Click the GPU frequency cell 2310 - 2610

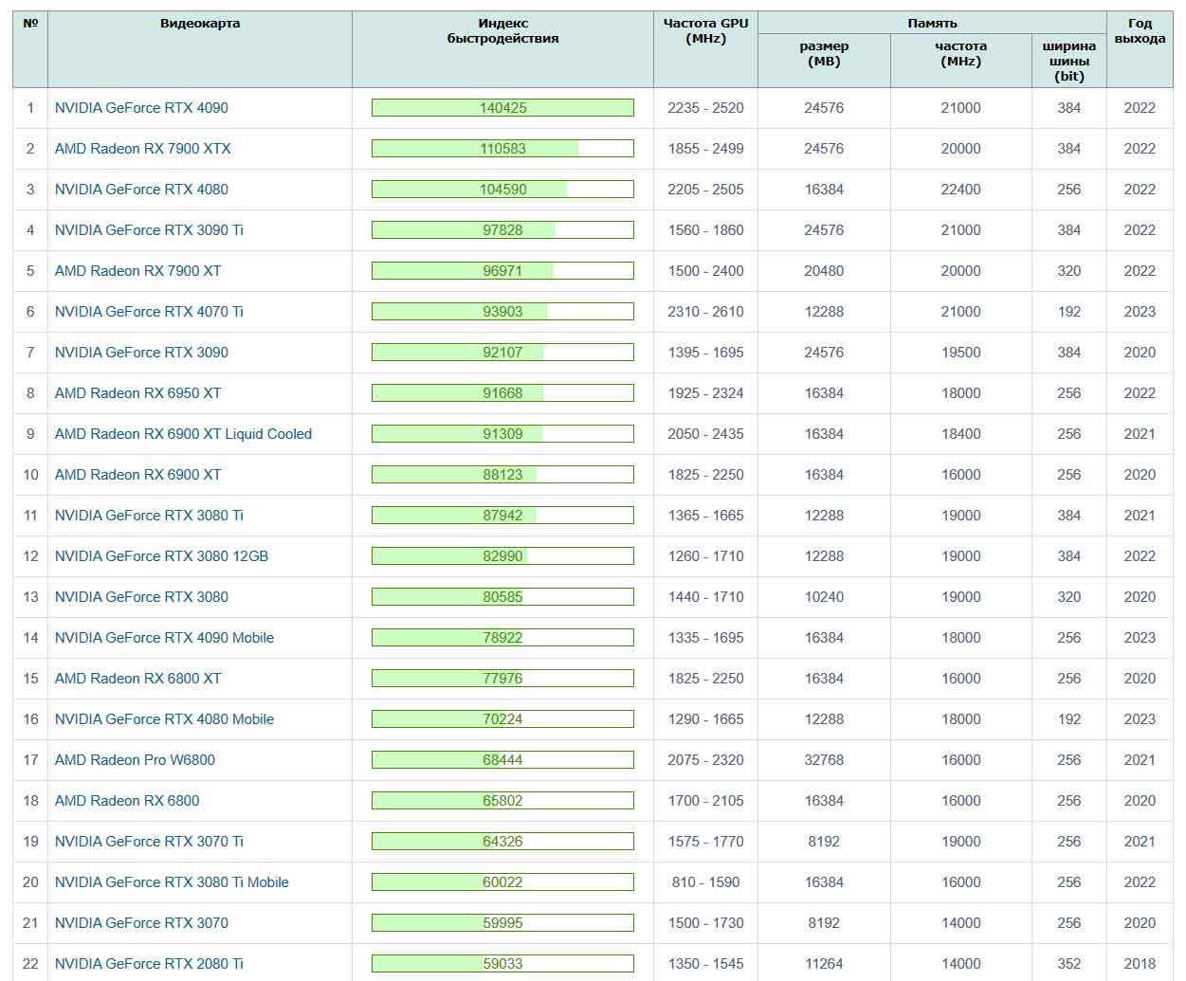click(705, 312)
